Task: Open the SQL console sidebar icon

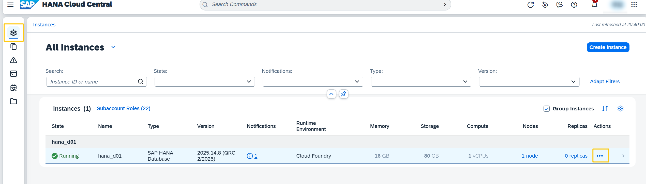Action: coord(13,74)
